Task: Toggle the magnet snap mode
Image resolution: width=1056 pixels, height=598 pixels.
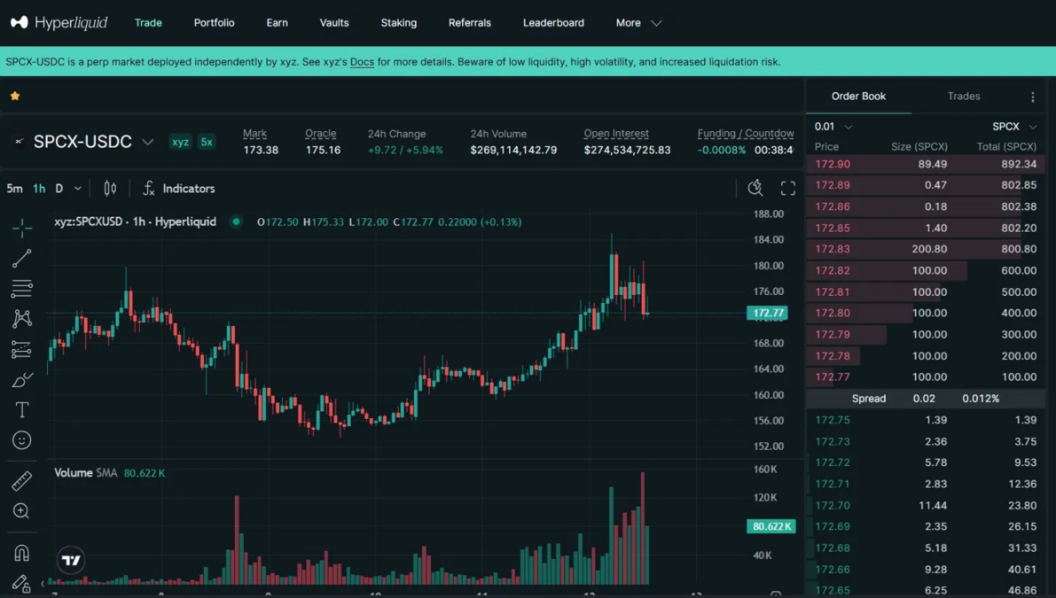Action: click(21, 553)
